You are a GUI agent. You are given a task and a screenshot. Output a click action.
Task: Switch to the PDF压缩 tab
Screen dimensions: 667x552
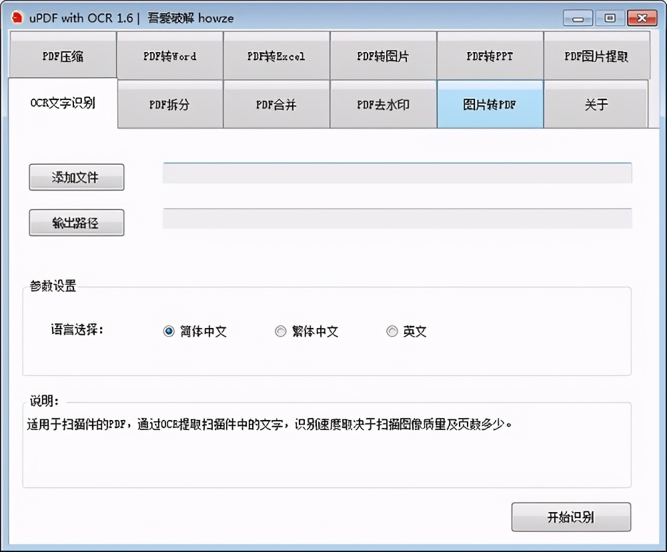tap(62, 57)
